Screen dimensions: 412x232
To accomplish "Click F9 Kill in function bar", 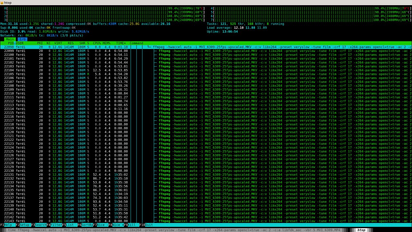I will coord(132,225).
